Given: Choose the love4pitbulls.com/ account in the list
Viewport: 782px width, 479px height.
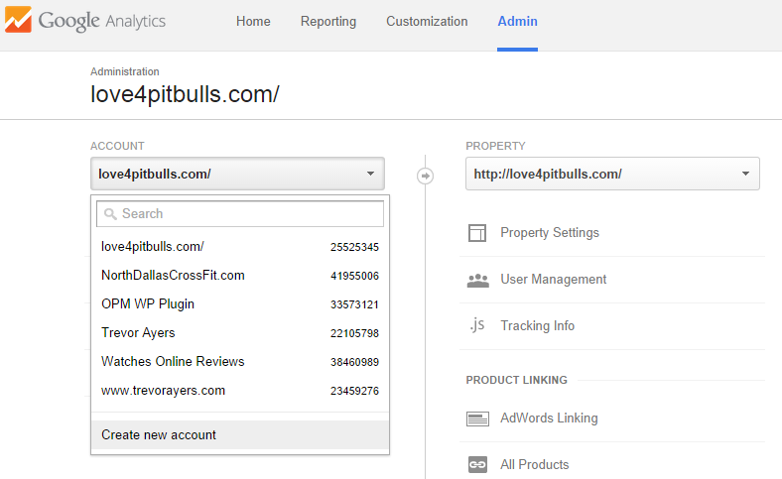Looking at the screenshot, I should 240,247.
